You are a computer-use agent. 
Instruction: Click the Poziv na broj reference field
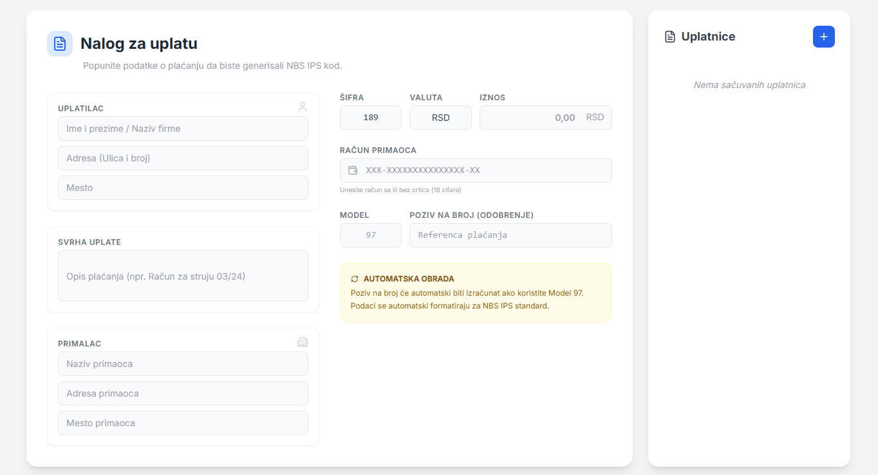(x=510, y=235)
